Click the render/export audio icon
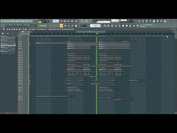Viewport: 177px width, 133px height. pos(158,21)
